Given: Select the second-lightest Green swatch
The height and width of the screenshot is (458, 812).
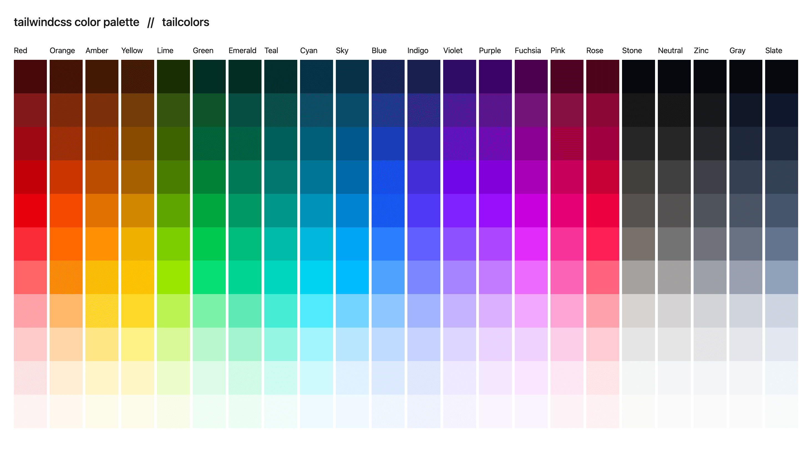Looking at the screenshot, I should coord(209,378).
